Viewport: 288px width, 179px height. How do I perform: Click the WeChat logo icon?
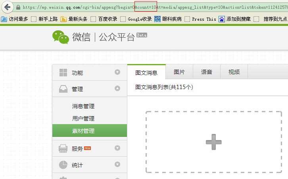(x=61, y=37)
